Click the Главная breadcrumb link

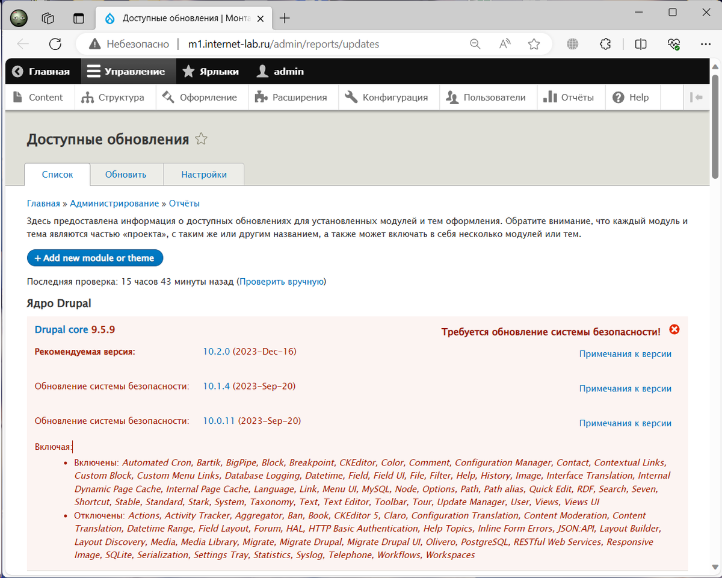tap(43, 204)
